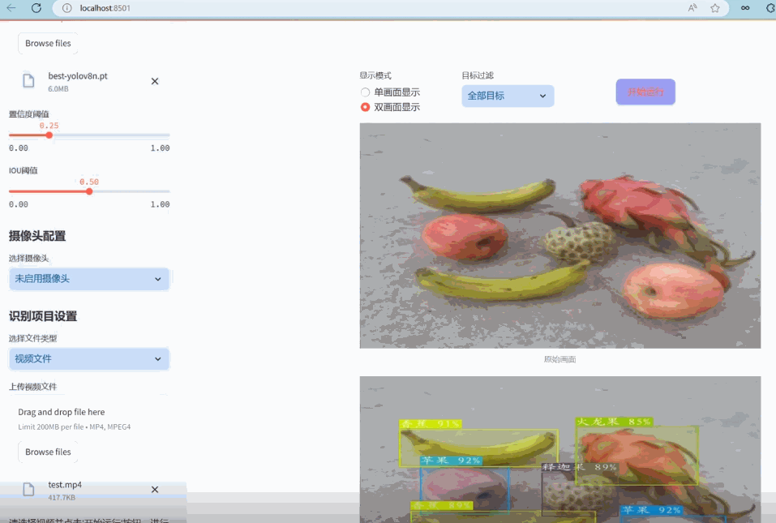Image resolution: width=776 pixels, height=523 pixels.
Task: Click the 显示模式 label
Action: click(x=375, y=75)
